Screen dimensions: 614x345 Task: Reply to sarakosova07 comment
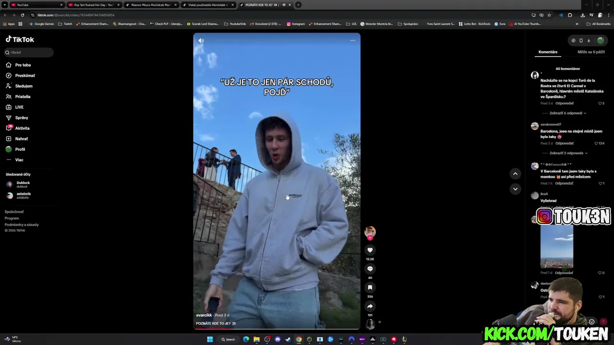[x=565, y=143]
